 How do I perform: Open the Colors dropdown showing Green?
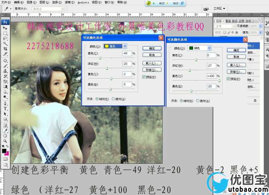[x=200, y=48]
